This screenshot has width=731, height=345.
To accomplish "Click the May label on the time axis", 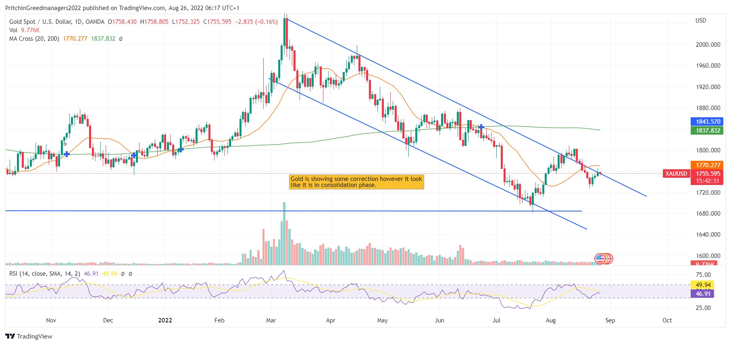I will [382, 320].
